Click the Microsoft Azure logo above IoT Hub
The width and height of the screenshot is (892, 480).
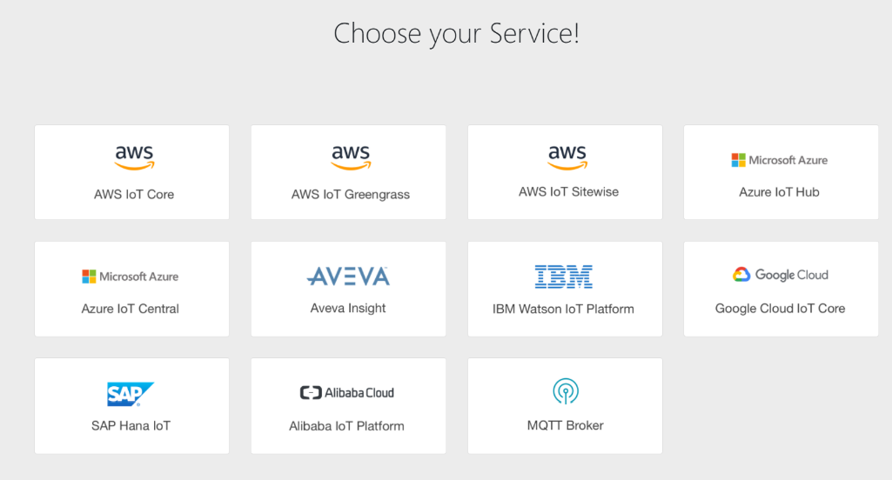point(780,160)
